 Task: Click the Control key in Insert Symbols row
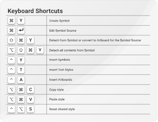coord(11,60)
